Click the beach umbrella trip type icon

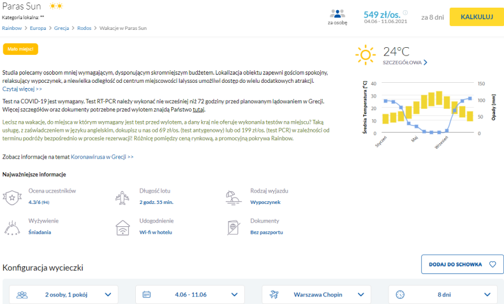pyautogui.click(x=233, y=198)
